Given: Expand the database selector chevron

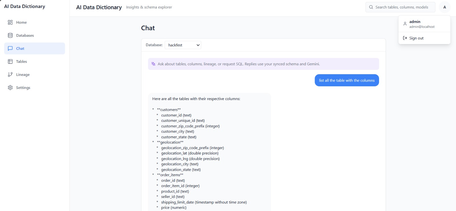Looking at the screenshot, I should click(x=198, y=45).
